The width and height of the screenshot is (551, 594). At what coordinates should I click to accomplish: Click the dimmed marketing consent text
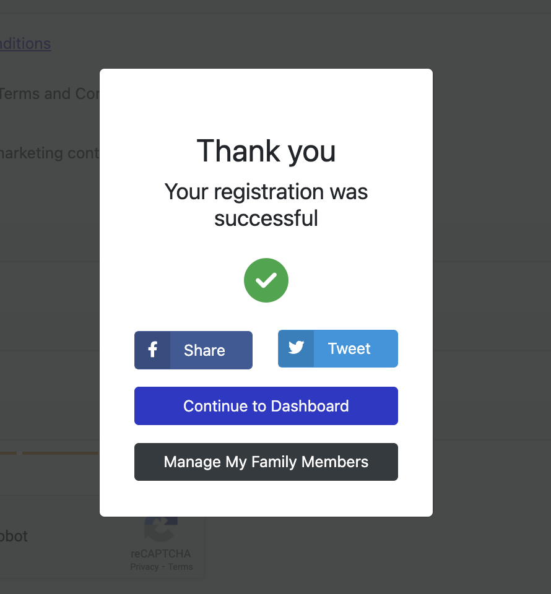pos(50,153)
